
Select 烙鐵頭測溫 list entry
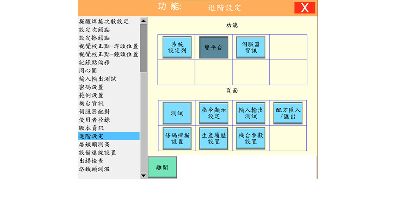(94, 169)
